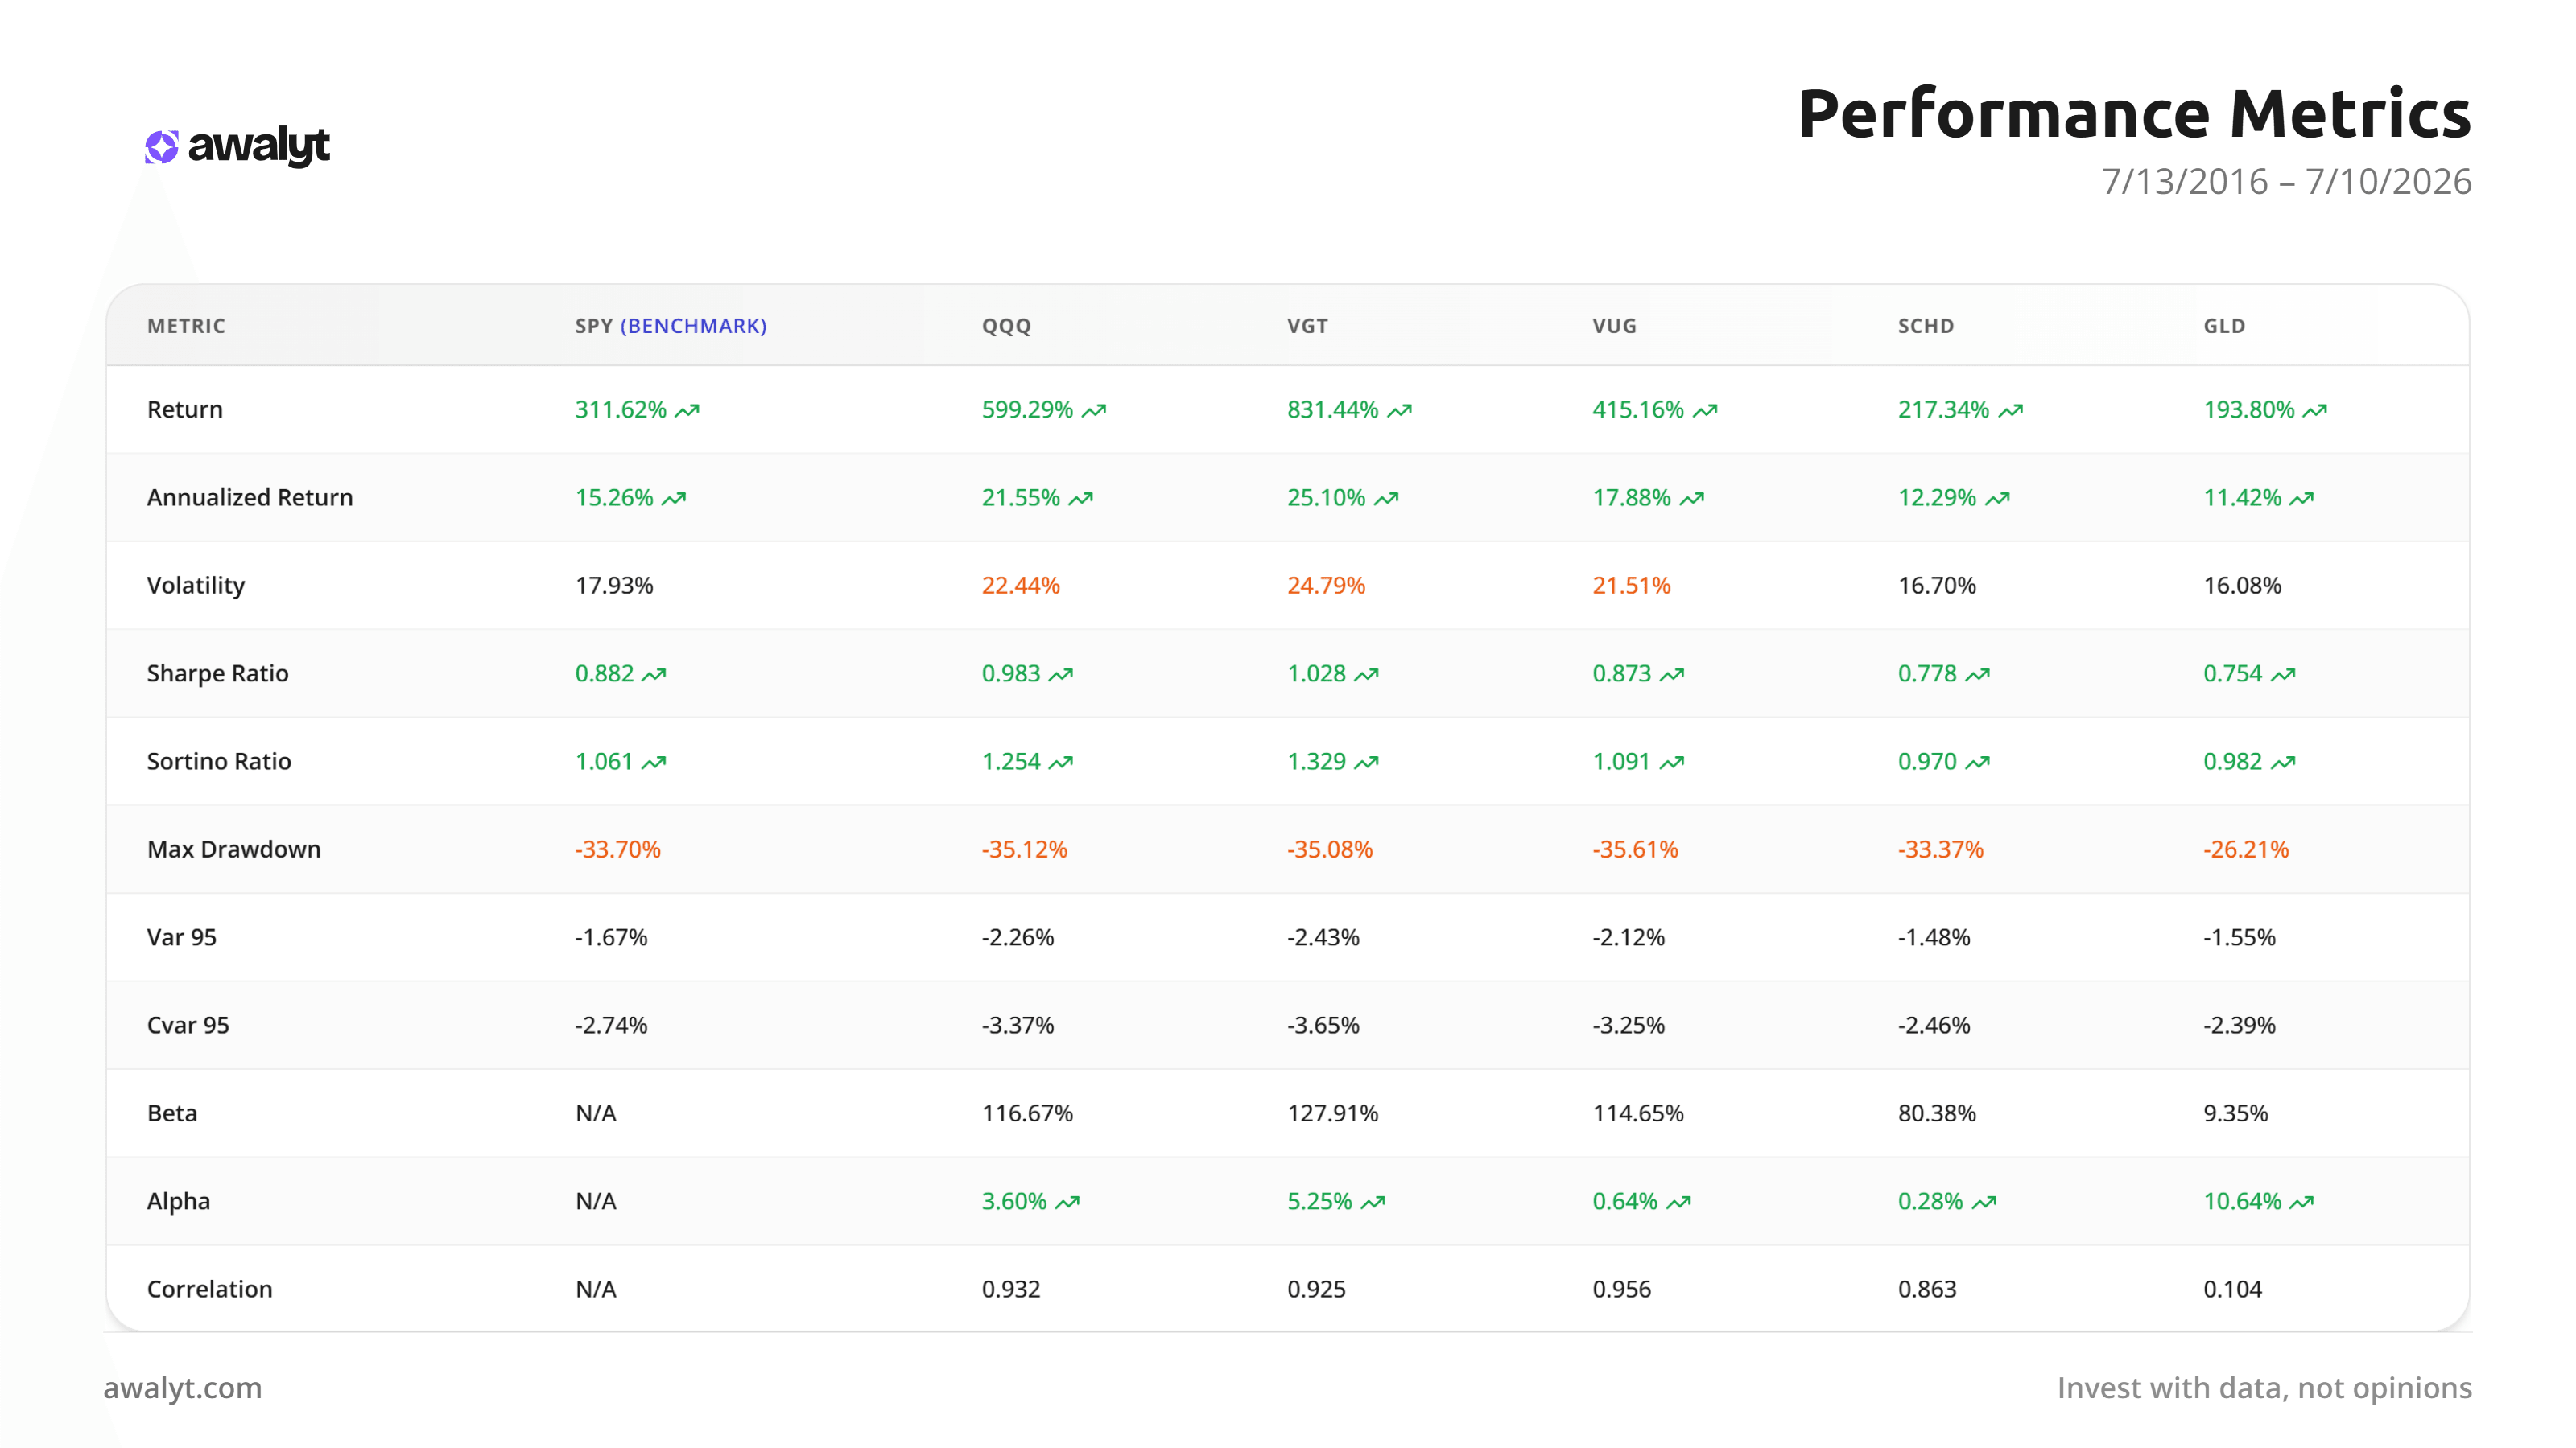Click the trend arrow beside SCHD alpha 0.28%
The width and height of the screenshot is (2576, 1448).
1984,1202
